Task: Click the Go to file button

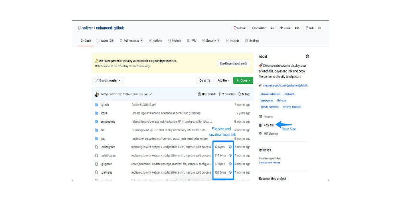Action: (205, 80)
